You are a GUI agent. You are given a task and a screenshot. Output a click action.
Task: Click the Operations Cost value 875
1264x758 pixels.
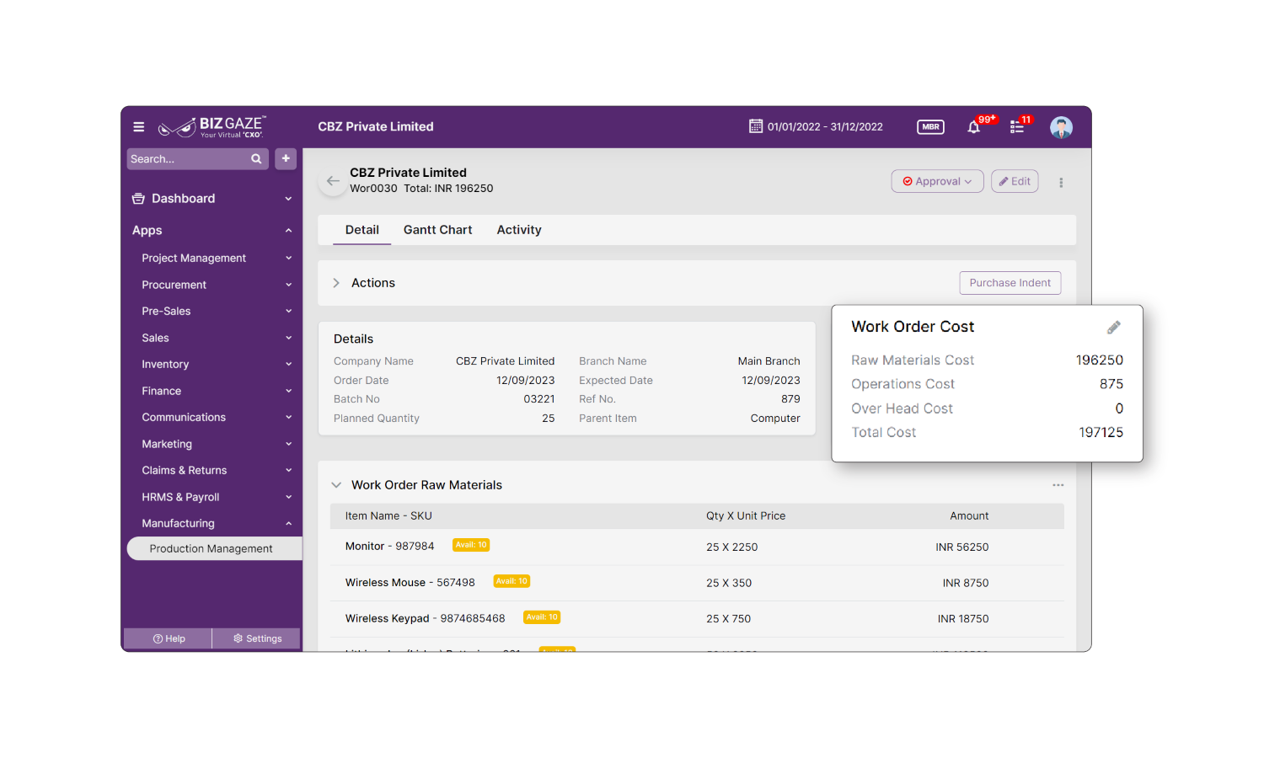click(1111, 384)
